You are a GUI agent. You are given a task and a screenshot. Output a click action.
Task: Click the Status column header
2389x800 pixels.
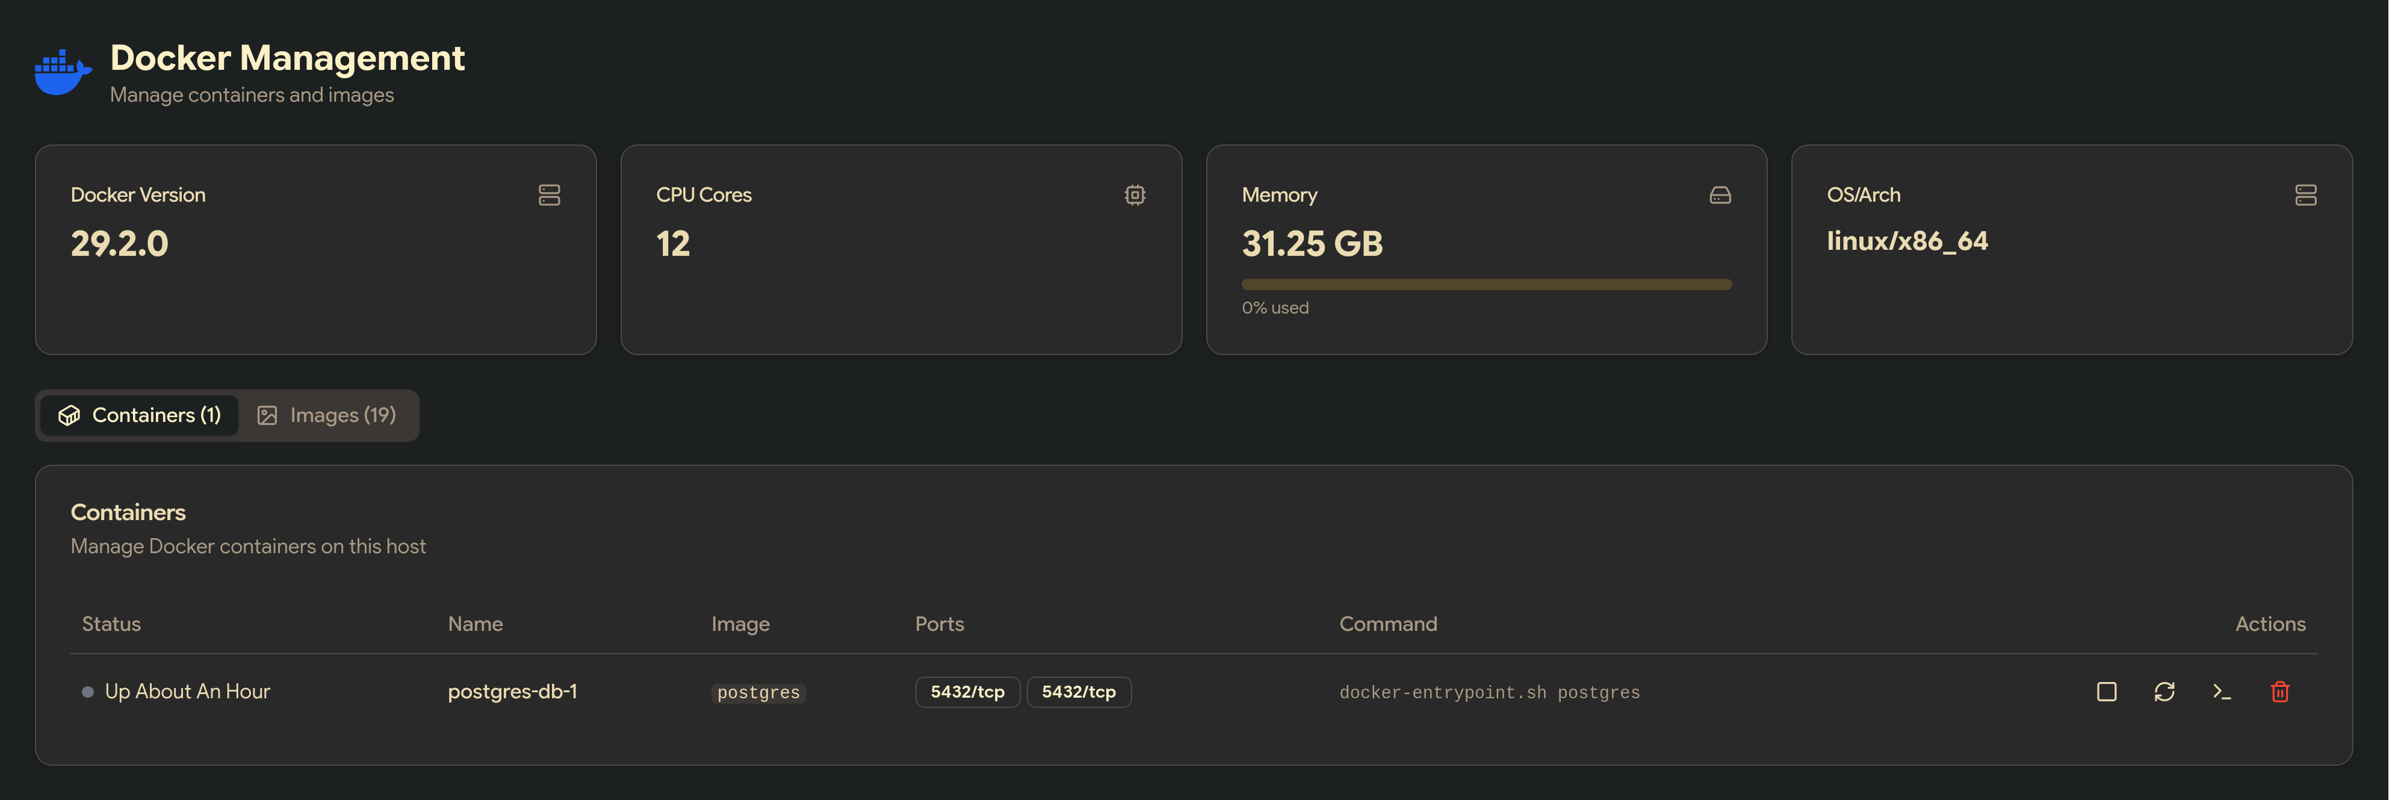click(111, 624)
